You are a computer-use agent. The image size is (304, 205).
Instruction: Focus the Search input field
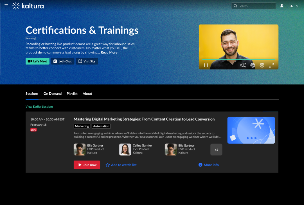[253, 6]
